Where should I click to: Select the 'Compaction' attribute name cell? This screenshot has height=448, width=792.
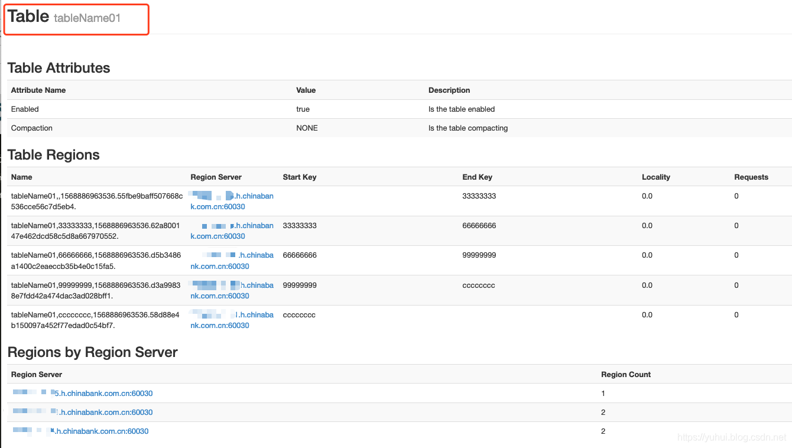coord(32,128)
